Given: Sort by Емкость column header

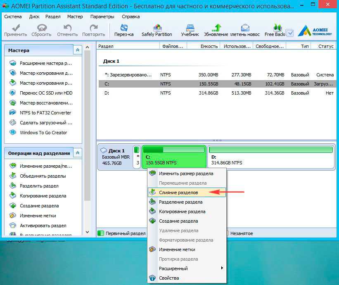Looking at the screenshot, I should [203, 46].
